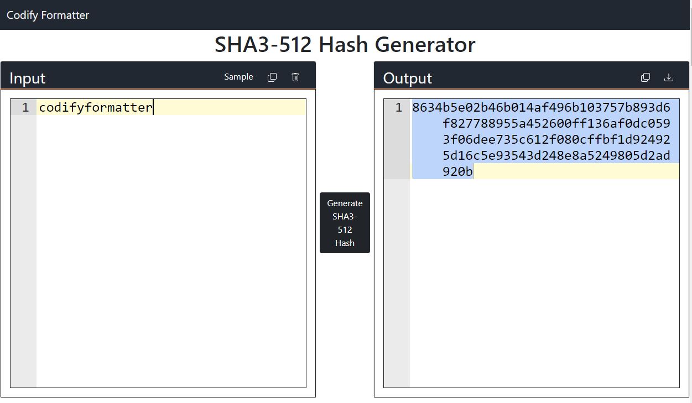Select the duplicate-squares icon beside Sample

[x=272, y=77]
